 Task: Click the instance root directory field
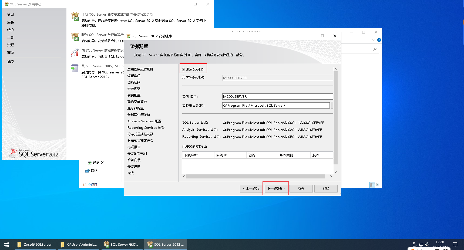pos(276,105)
